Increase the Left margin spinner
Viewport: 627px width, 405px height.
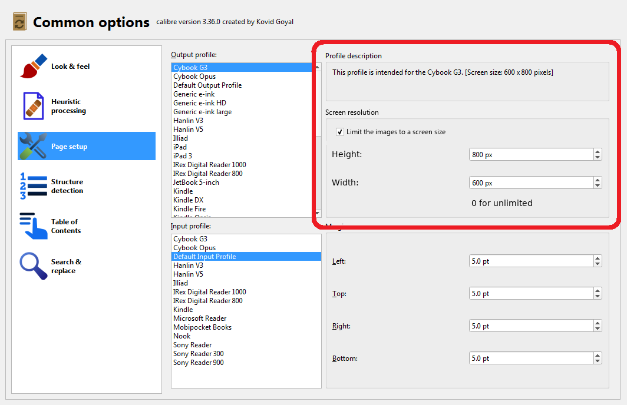click(x=598, y=258)
